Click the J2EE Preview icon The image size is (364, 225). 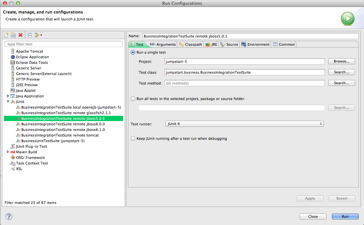click(x=13, y=85)
